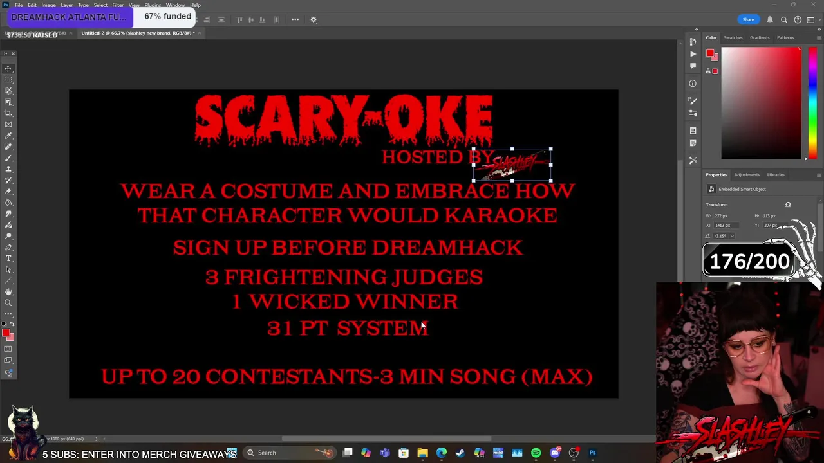The width and height of the screenshot is (824, 463).
Task: Switch to the Libraries tab
Action: [x=776, y=175]
